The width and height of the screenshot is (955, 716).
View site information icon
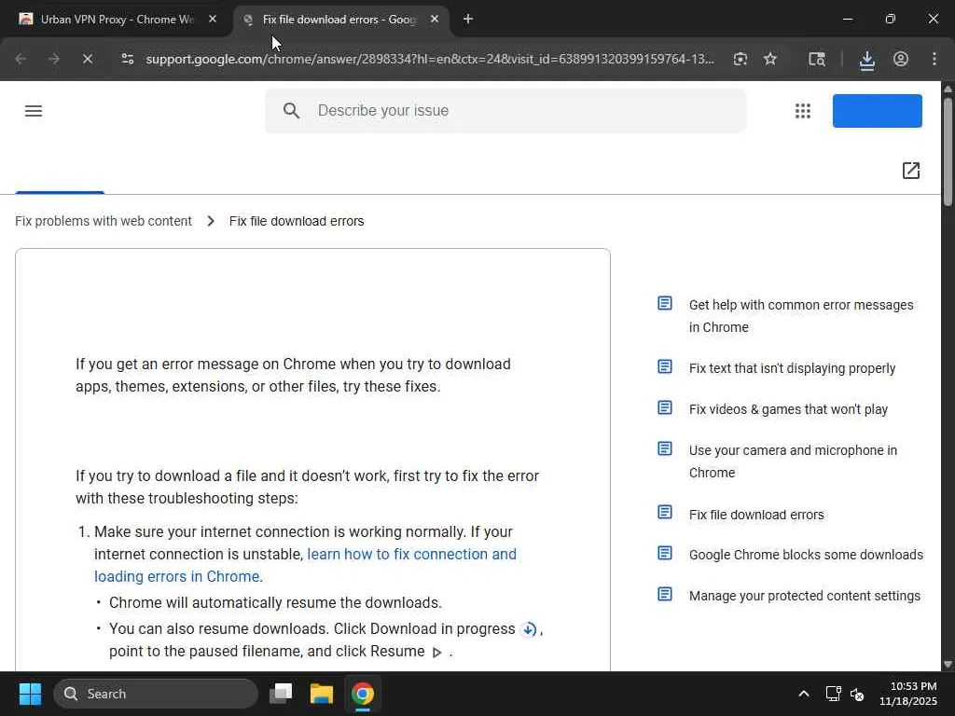[x=127, y=59]
